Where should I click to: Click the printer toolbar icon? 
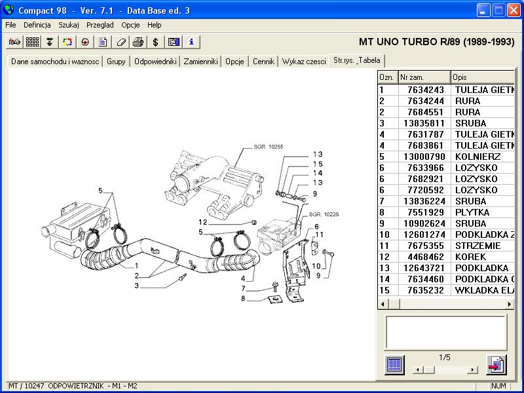tap(138, 42)
